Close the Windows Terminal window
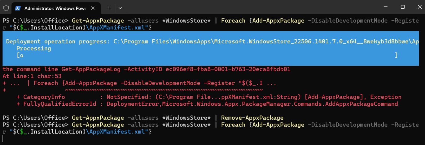Screen dimensions: 425x145 tap(418, 7)
